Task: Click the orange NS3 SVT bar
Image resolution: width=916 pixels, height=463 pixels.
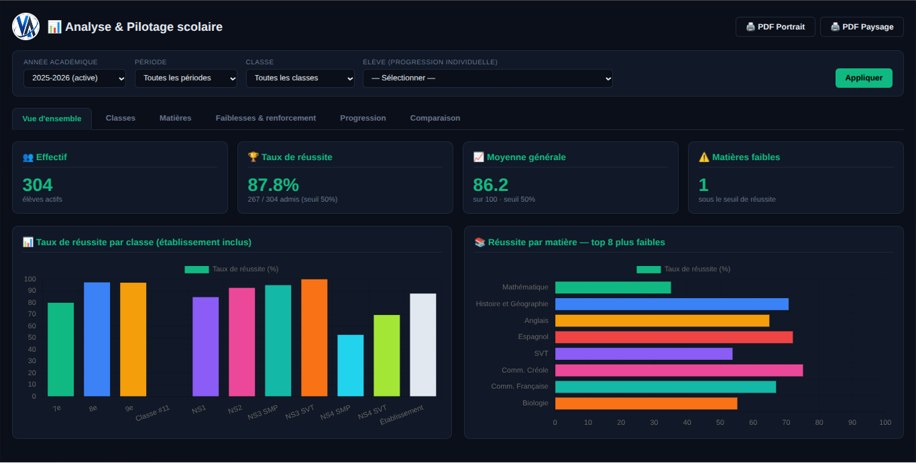Action: 314,338
